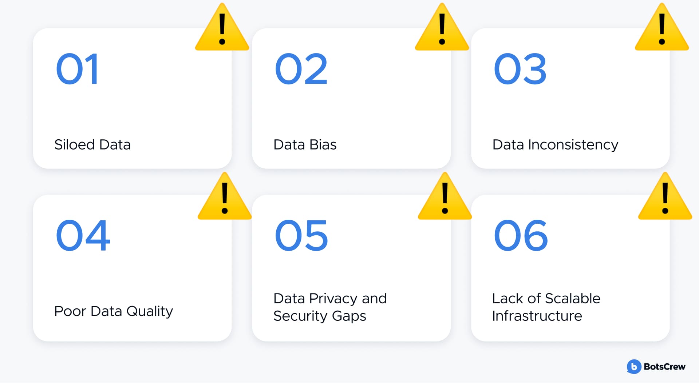Click the BotsCrew brand name text
Image resolution: width=699 pixels, height=383 pixels.
tap(664, 367)
